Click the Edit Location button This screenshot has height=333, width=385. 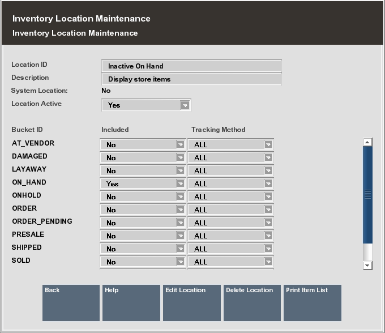point(192,303)
